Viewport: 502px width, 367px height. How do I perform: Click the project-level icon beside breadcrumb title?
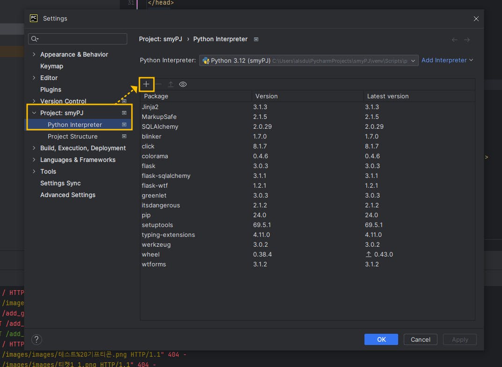point(256,39)
